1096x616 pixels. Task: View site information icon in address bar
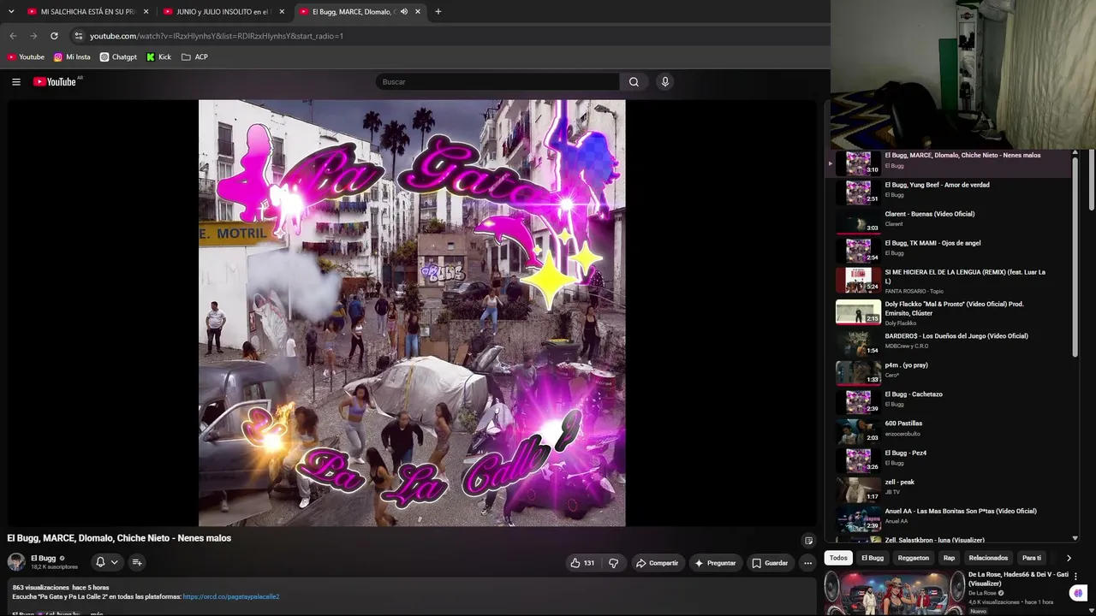79,36
